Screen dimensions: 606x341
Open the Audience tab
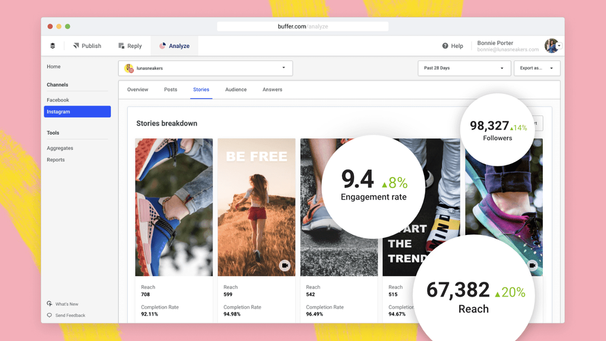tap(236, 89)
